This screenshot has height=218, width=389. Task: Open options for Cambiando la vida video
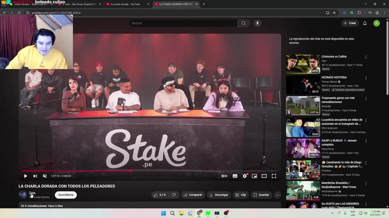tap(366, 163)
